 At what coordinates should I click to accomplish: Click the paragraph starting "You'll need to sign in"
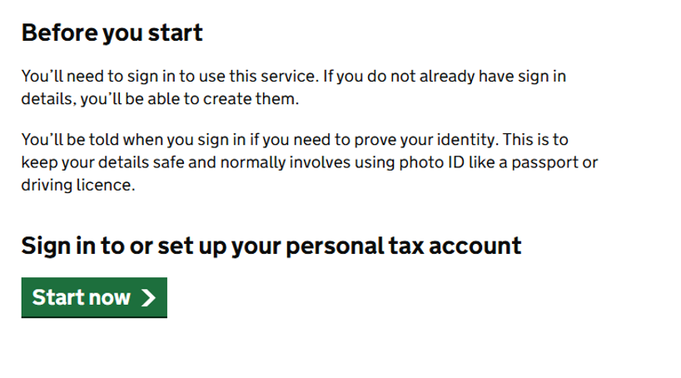[x=293, y=87]
